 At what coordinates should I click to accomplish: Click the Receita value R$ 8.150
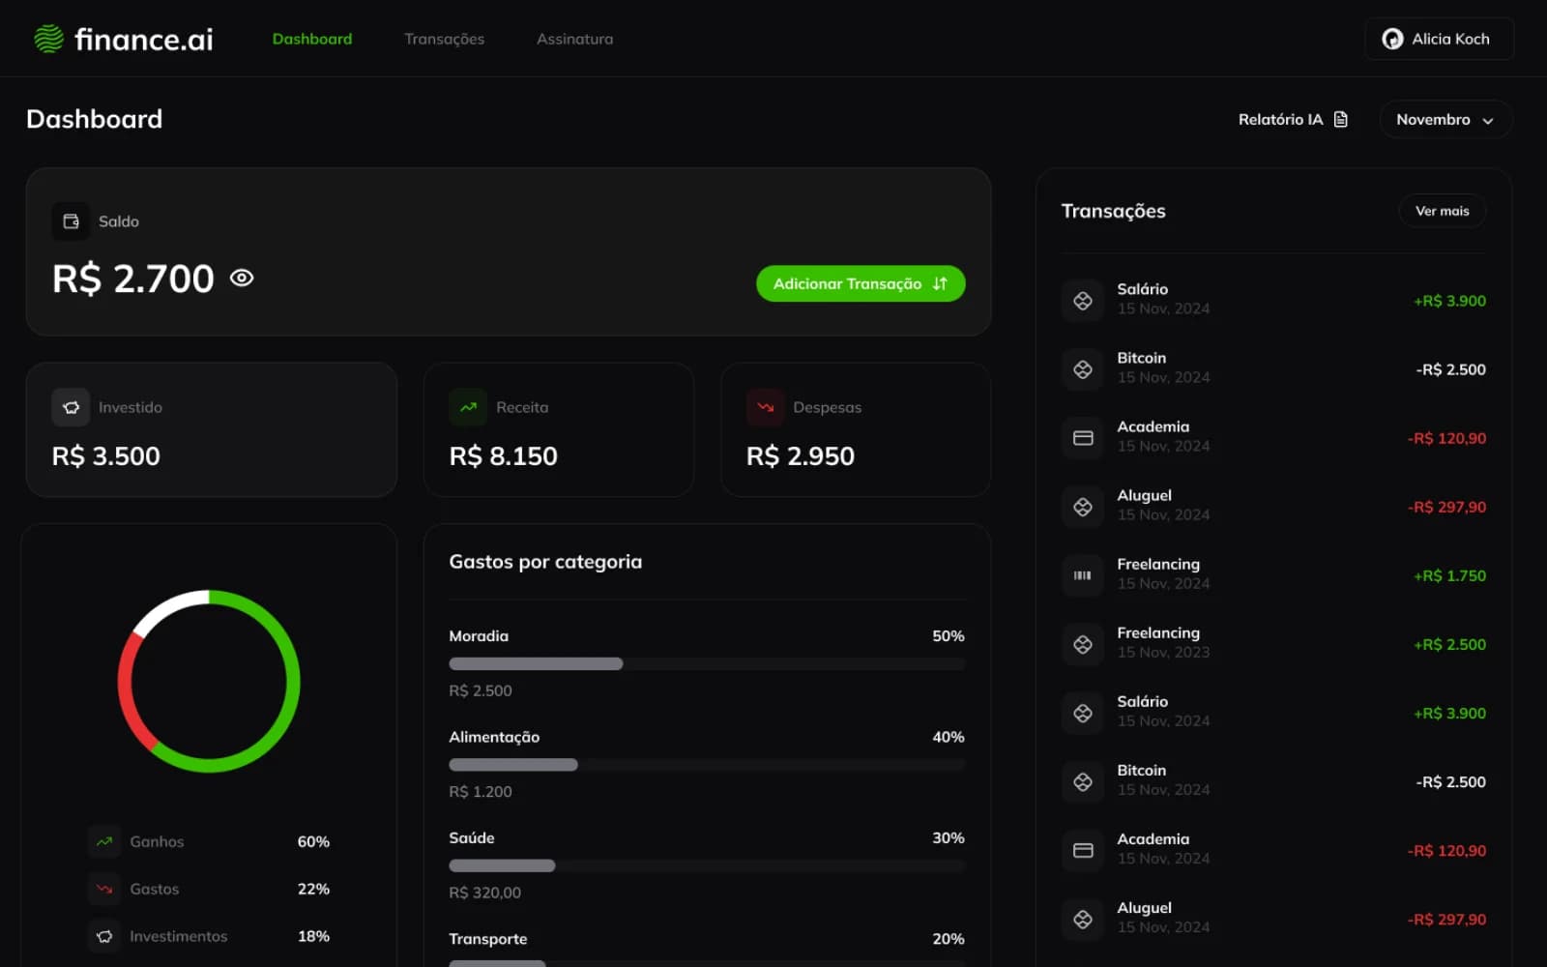504,455
